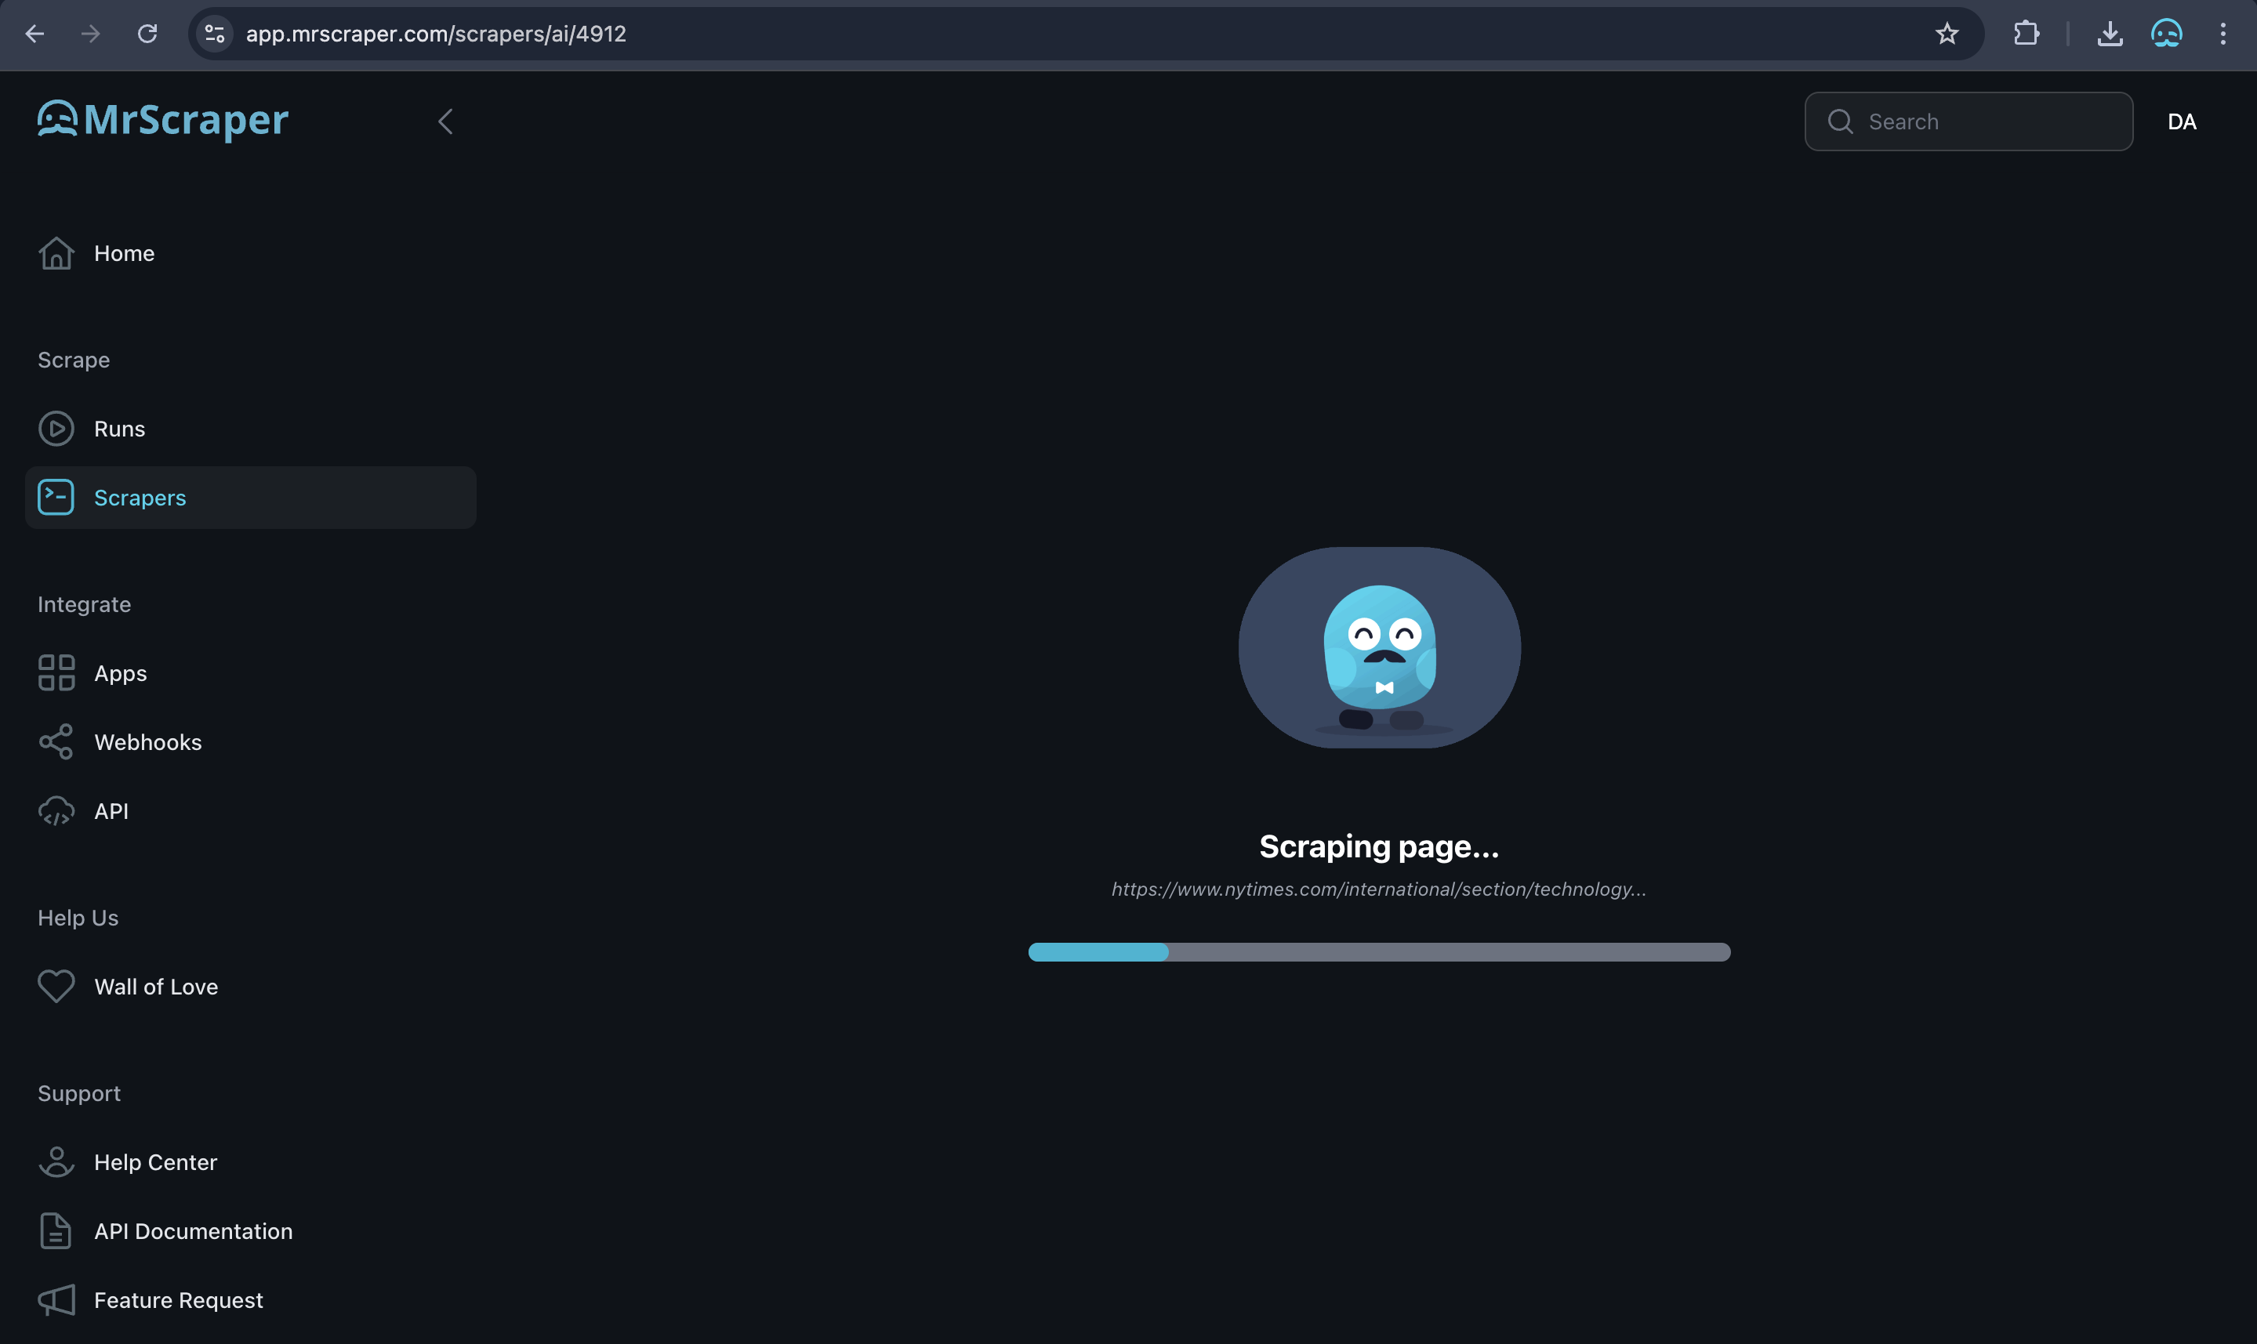This screenshot has height=1344, width=2257.
Task: Open the Home menu item
Action: pos(125,253)
